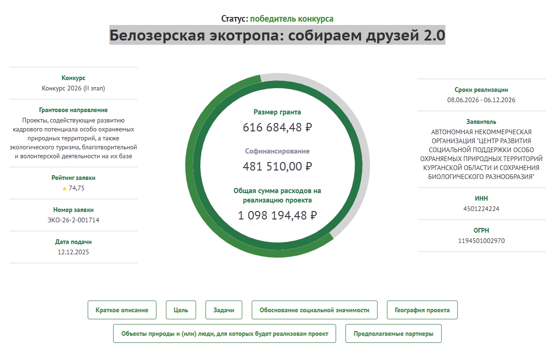The height and width of the screenshot is (357, 551).
Task: Click the project title Белозерская экотропа heading
Action: click(x=277, y=35)
